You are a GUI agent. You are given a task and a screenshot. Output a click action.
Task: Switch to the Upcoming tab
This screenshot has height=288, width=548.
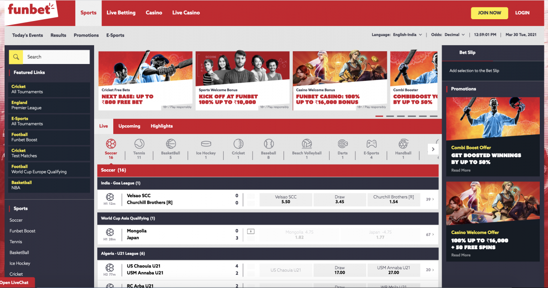tap(129, 126)
